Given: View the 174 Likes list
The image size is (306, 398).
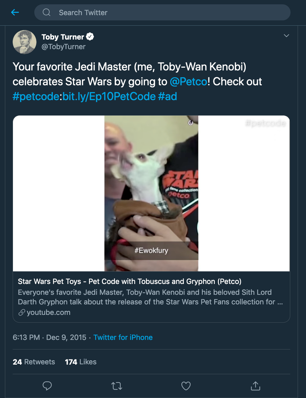Looking at the screenshot, I should (x=81, y=362).
